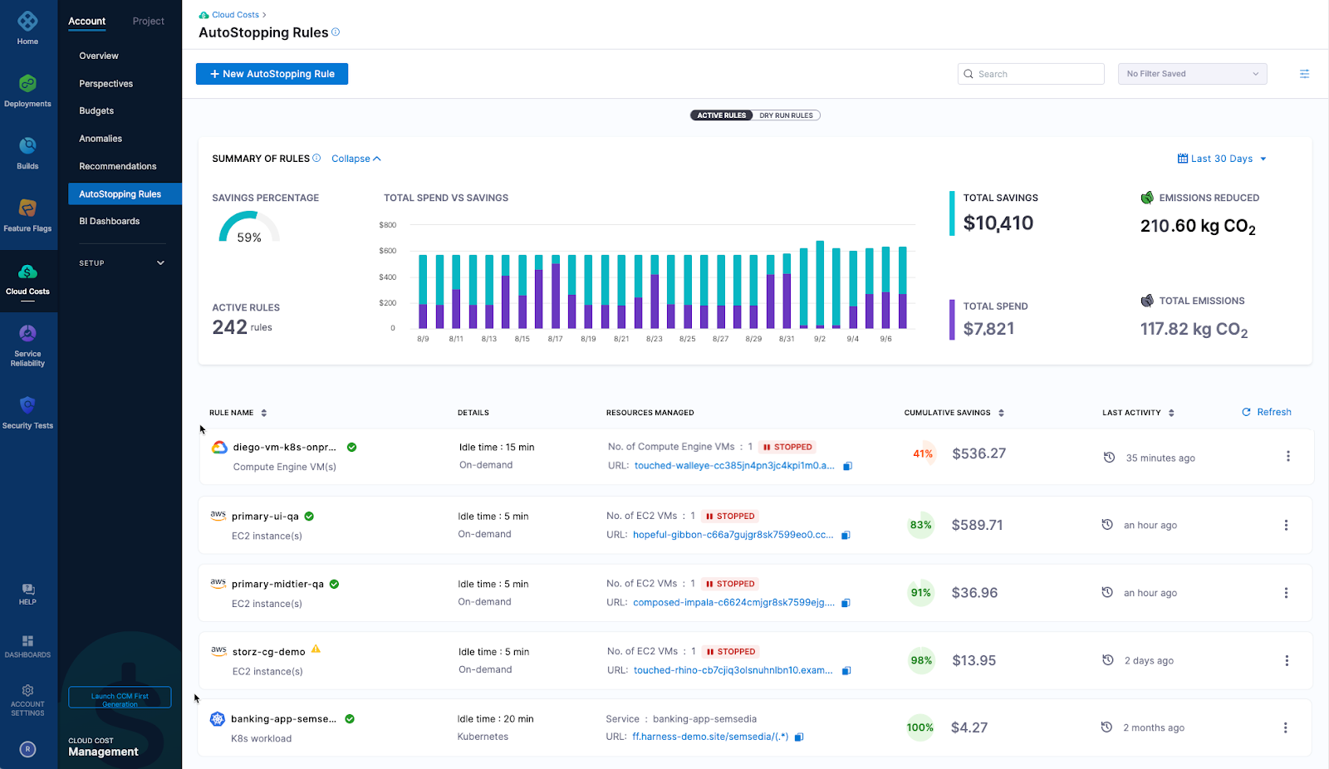Copy URL for primary-ui-qa rule

[x=846, y=535]
